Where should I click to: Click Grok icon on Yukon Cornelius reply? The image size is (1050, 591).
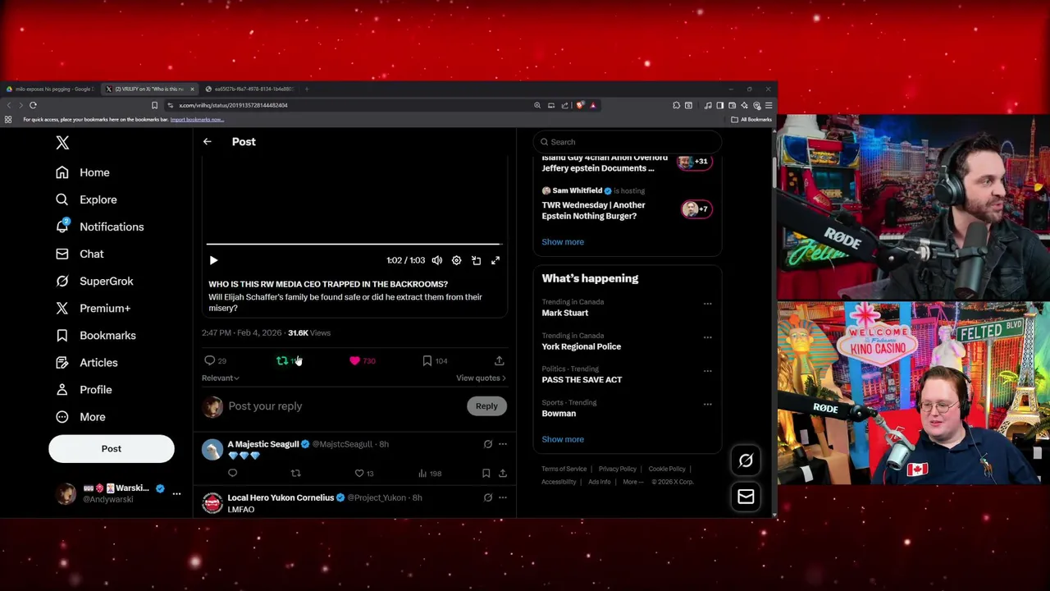(488, 497)
